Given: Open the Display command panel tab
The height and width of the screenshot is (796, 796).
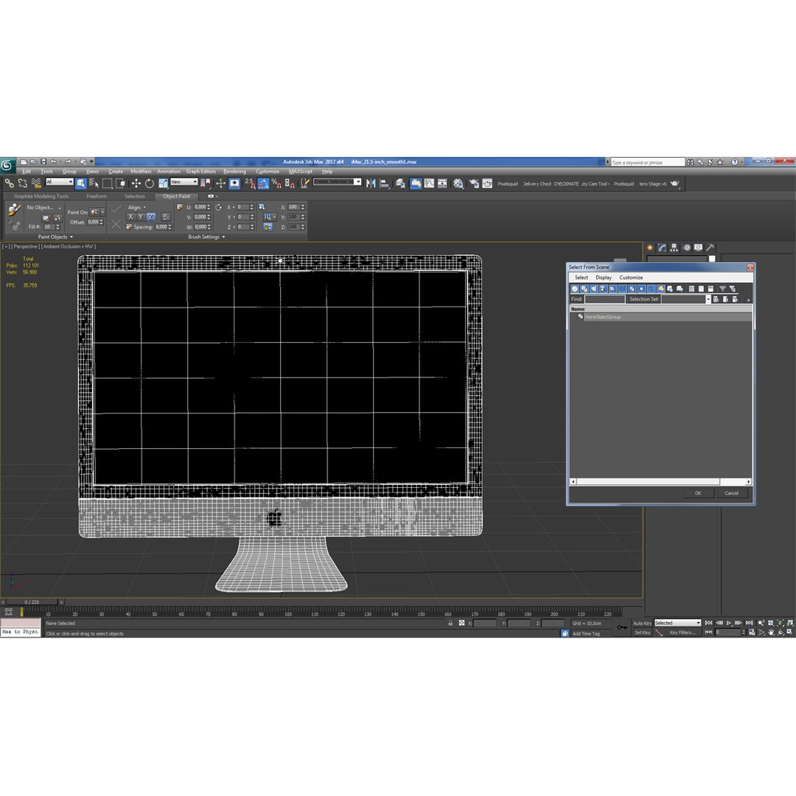Looking at the screenshot, I should click(x=699, y=248).
